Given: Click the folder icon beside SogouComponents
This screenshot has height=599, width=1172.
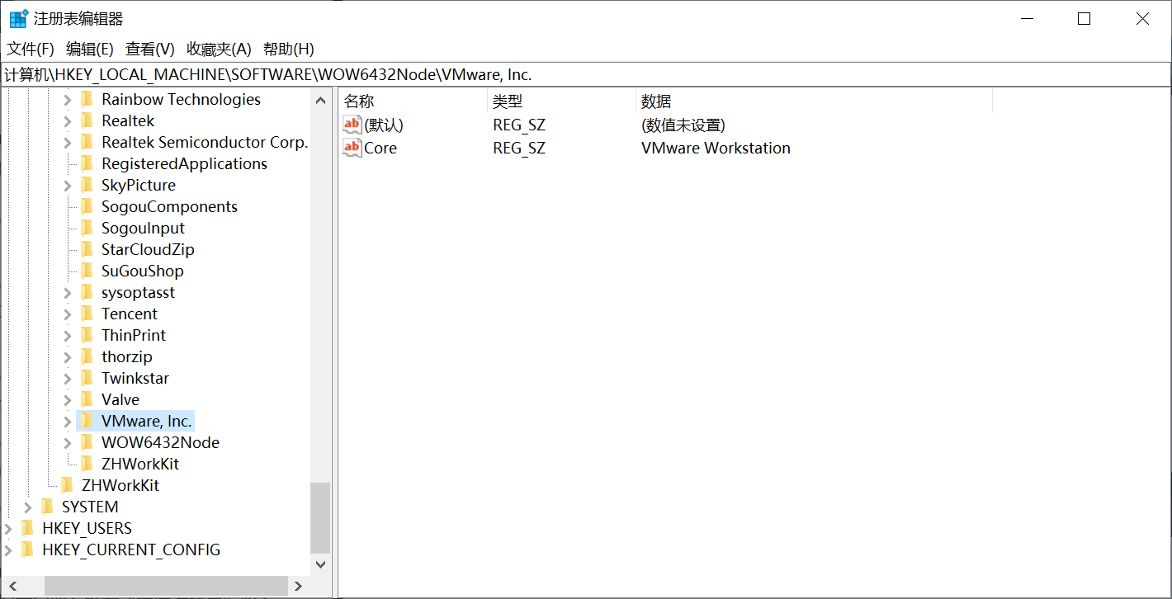Looking at the screenshot, I should coord(87,206).
